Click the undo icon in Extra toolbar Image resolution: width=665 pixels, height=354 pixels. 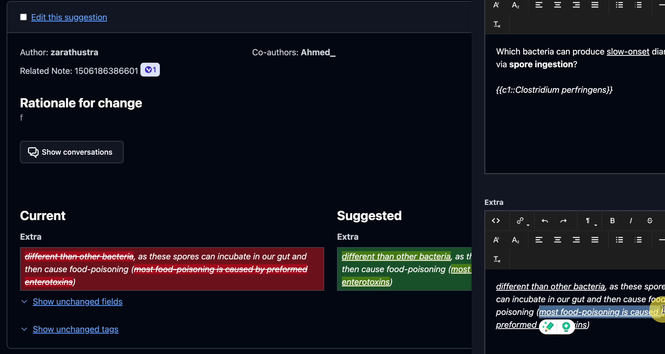point(545,221)
